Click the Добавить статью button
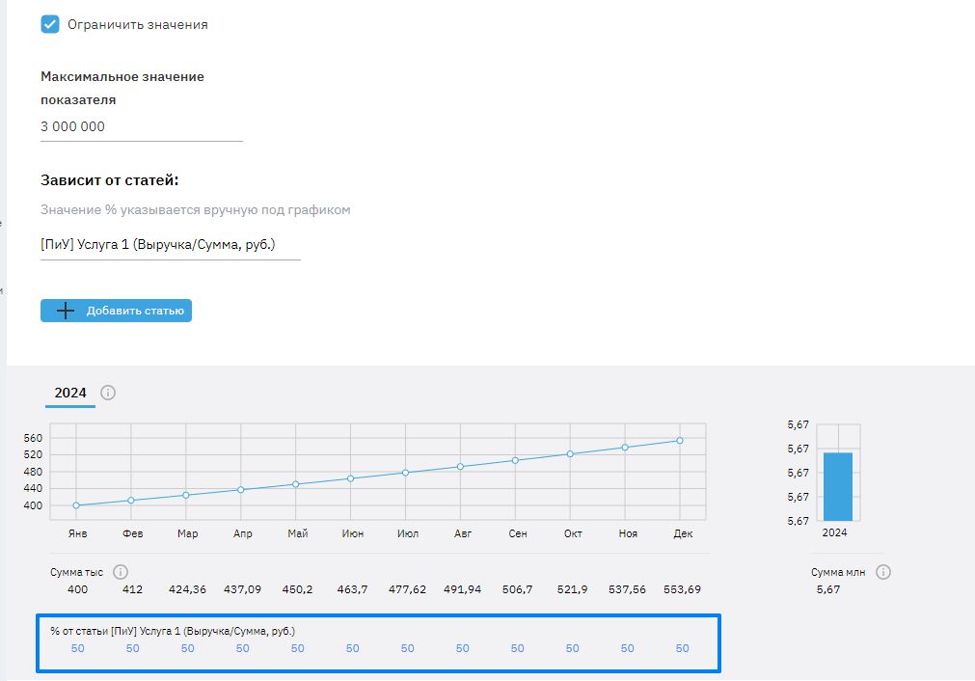This screenshot has width=975, height=681. tap(117, 311)
